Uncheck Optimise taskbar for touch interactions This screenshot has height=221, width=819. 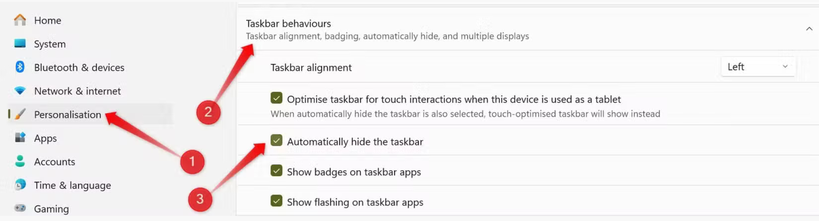pyautogui.click(x=276, y=99)
